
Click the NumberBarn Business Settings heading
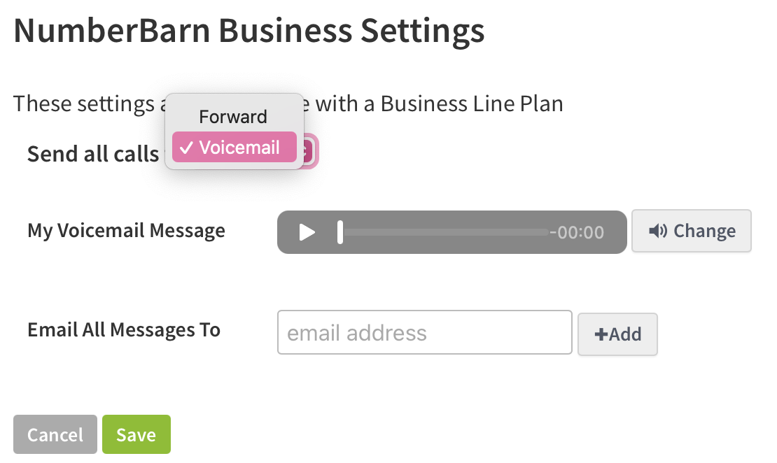coord(249,31)
